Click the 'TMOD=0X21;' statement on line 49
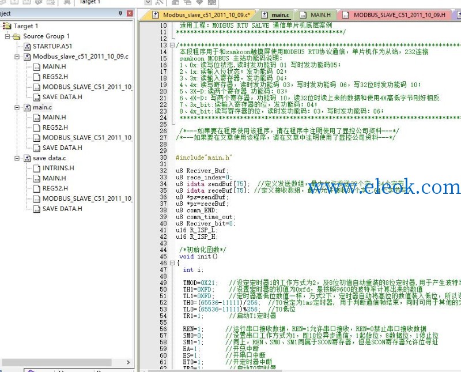This screenshot has width=461, height=372. tap(201, 283)
